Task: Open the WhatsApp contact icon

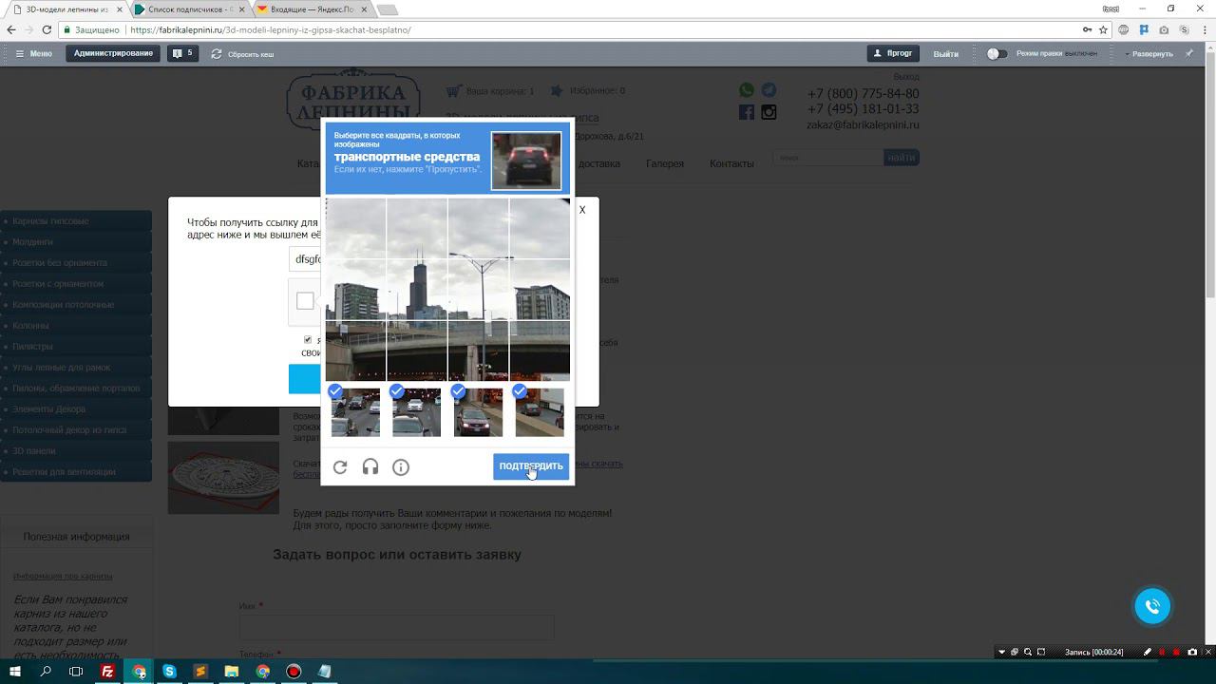Action: [x=747, y=90]
